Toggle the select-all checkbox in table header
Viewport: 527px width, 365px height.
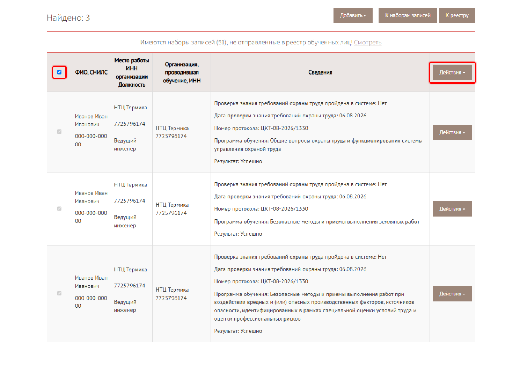coord(59,72)
